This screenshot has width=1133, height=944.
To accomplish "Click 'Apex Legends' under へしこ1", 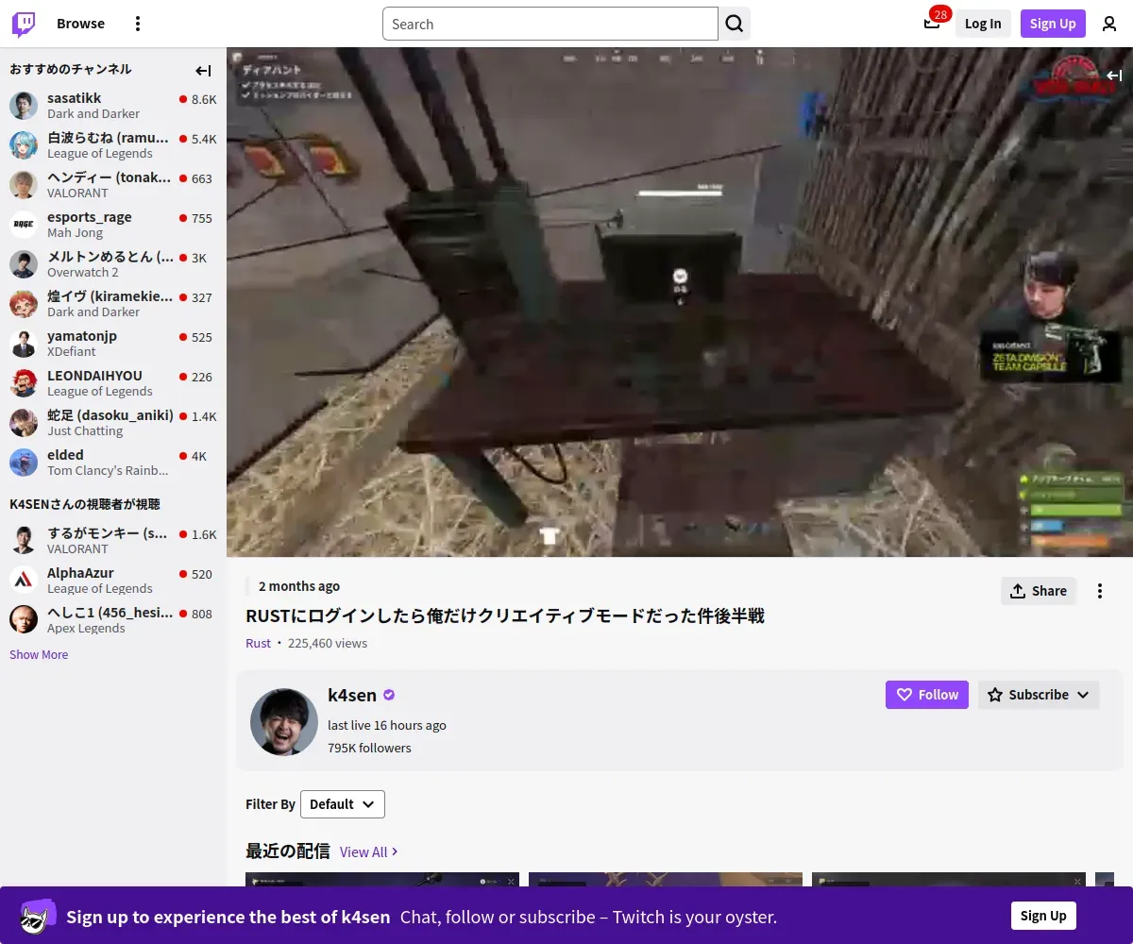I will (x=86, y=628).
